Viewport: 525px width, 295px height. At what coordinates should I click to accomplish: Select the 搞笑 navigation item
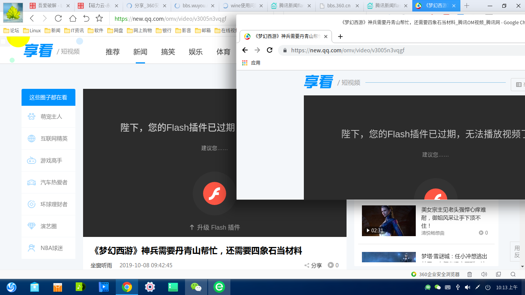tap(168, 52)
